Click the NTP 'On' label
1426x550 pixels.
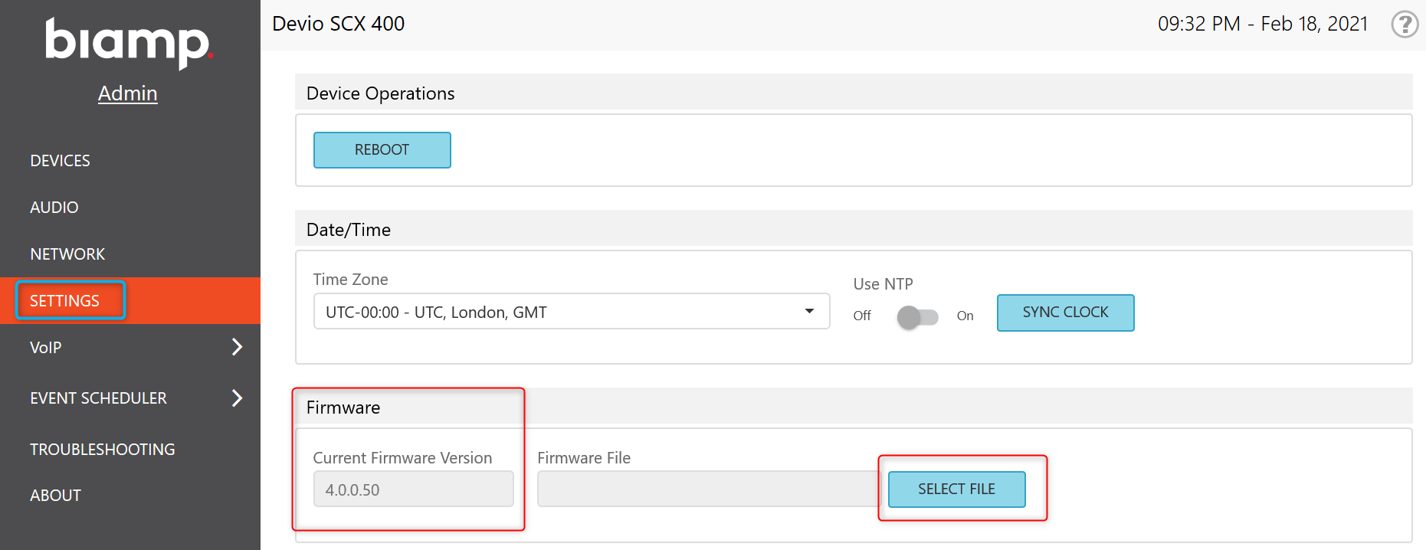coord(965,316)
